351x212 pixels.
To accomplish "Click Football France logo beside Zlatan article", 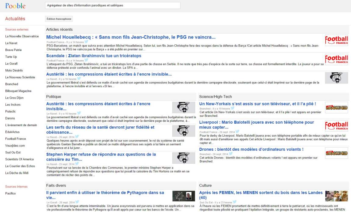I will (x=336, y=59).
